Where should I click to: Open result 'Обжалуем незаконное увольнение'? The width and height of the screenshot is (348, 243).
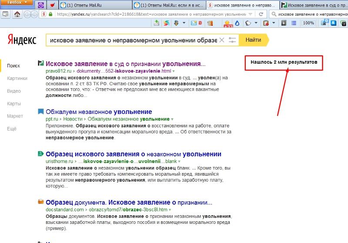coord(99,112)
